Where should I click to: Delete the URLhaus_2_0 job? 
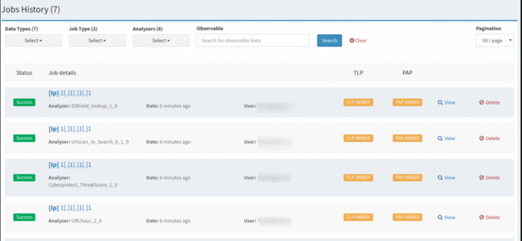(489, 218)
